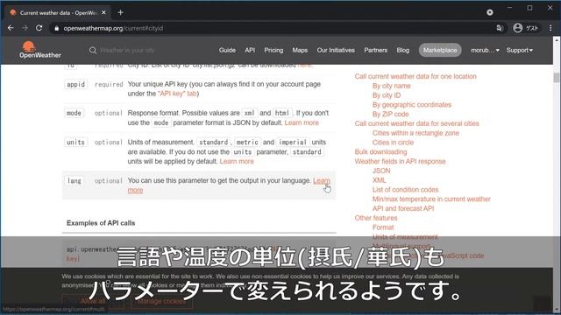
Task: Open Chrome three-dot menu
Action: click(x=550, y=28)
